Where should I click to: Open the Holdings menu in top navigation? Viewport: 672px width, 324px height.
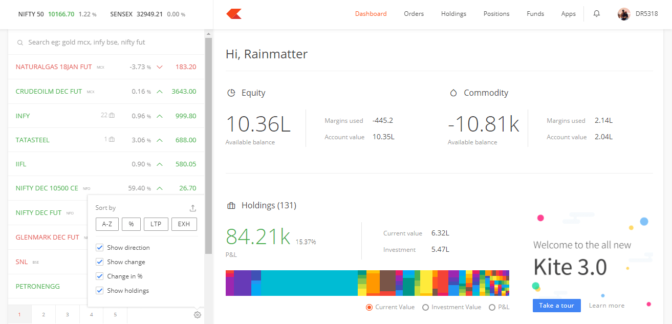pos(454,14)
